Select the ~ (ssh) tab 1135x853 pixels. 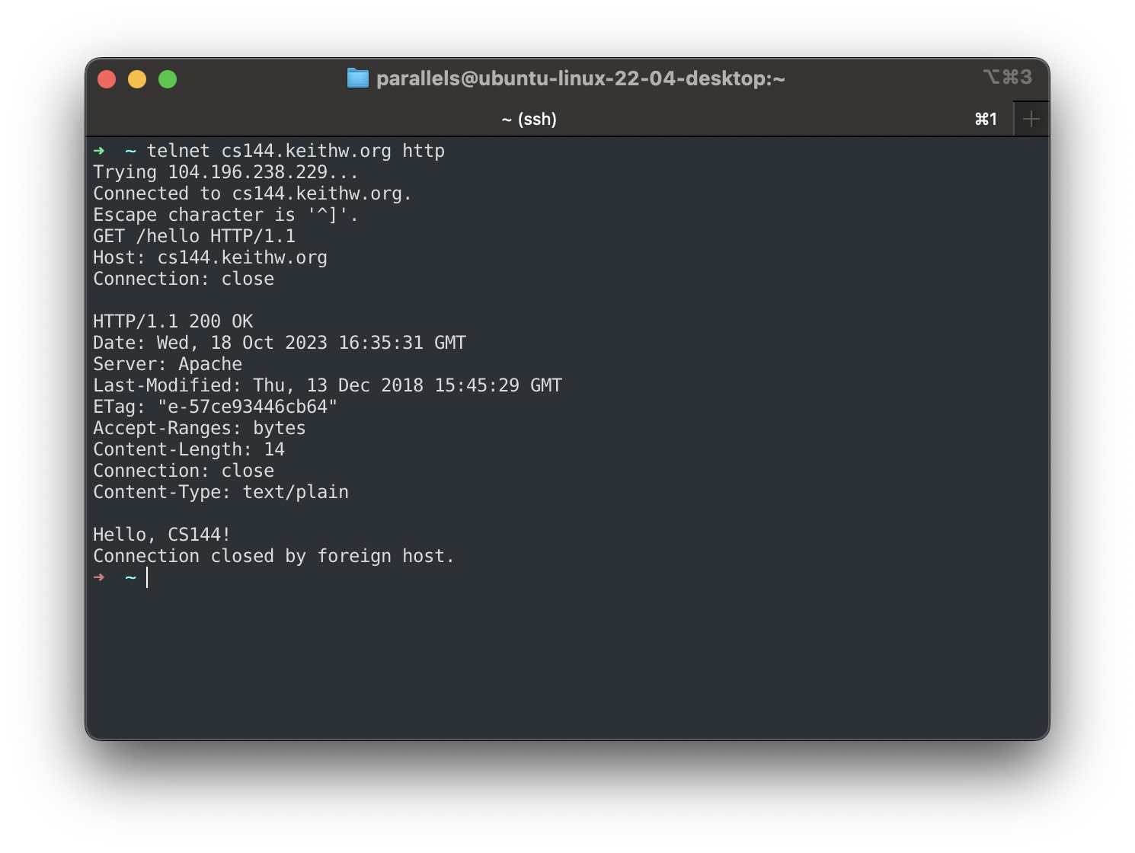[x=529, y=119]
